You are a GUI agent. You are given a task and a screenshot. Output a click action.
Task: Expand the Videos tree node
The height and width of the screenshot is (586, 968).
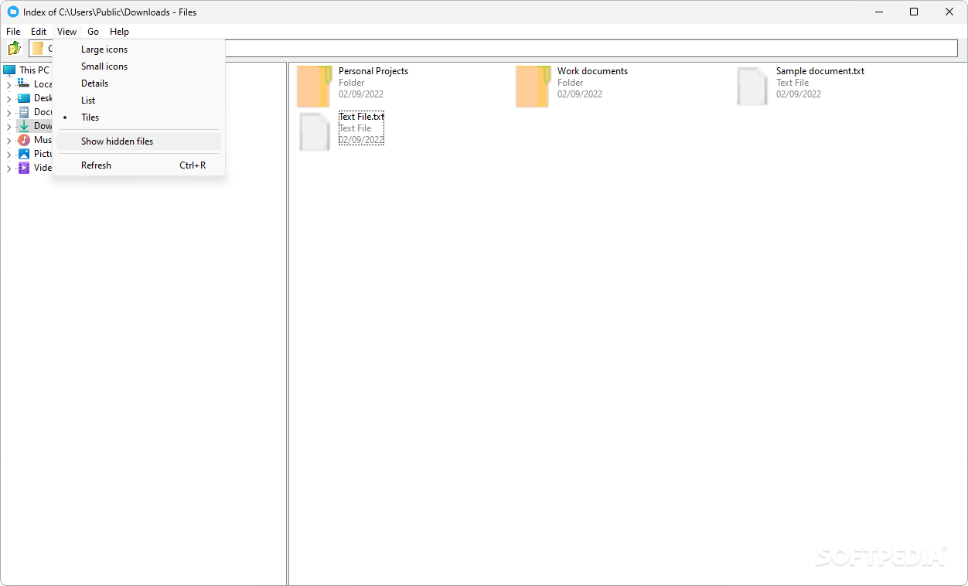tap(9, 168)
